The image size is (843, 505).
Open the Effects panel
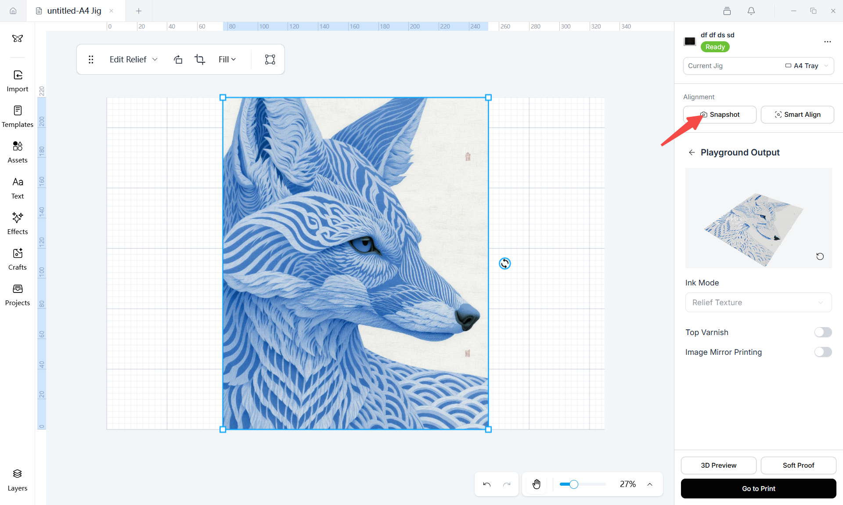(x=18, y=224)
